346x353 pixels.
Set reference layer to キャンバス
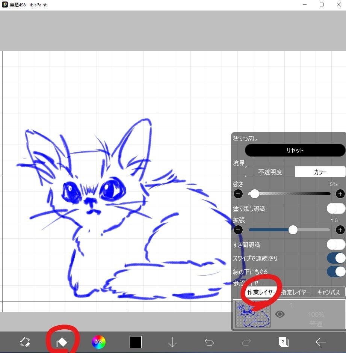(328, 292)
